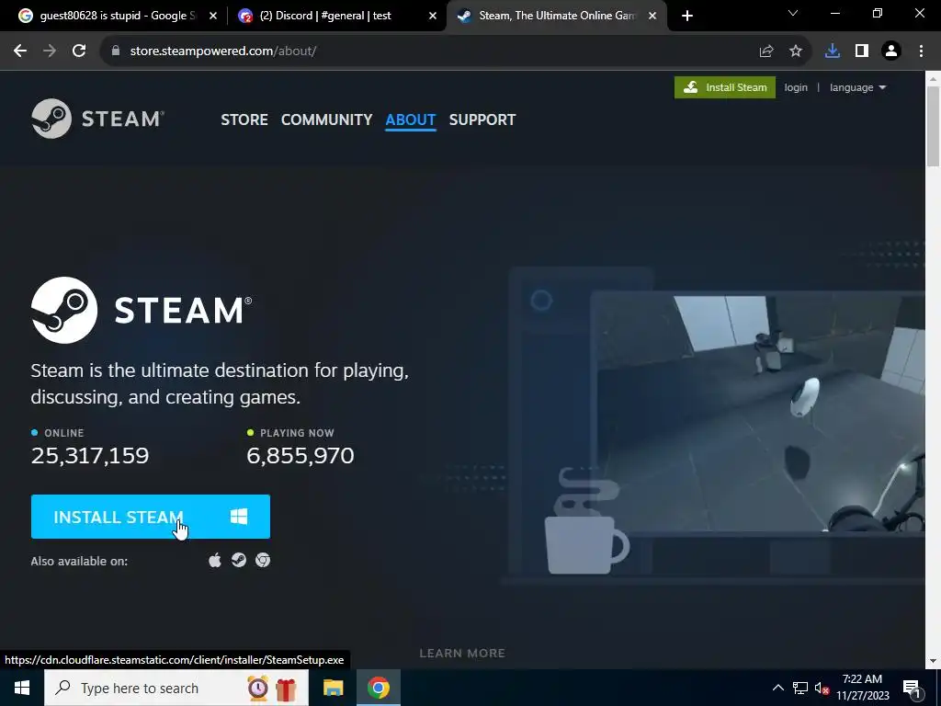The width and height of the screenshot is (941, 706).
Task: Open the SteamOS download icon
Action: pos(239,560)
